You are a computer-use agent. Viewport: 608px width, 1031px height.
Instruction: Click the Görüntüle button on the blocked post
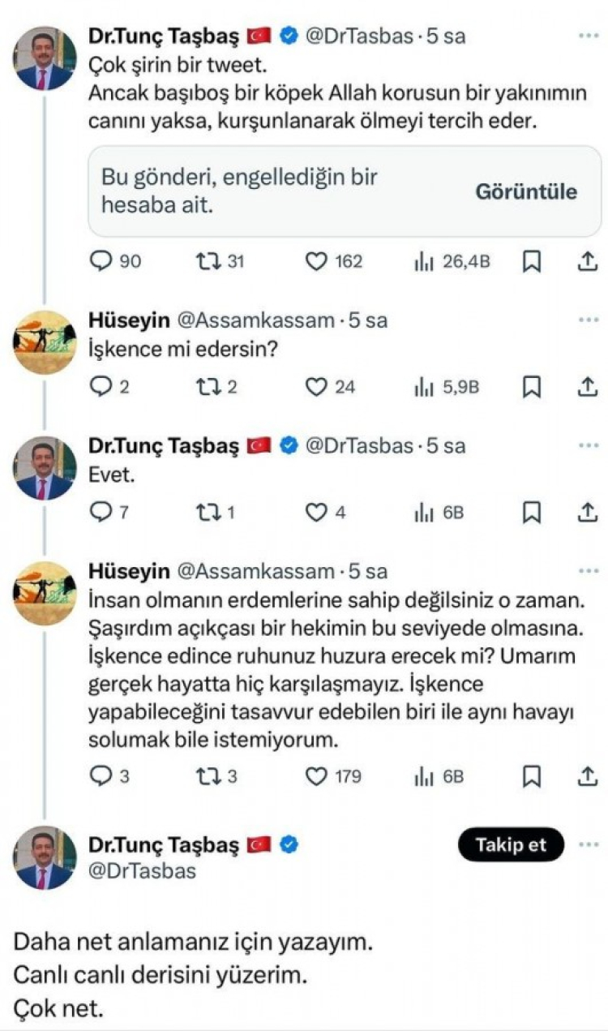coord(526,191)
